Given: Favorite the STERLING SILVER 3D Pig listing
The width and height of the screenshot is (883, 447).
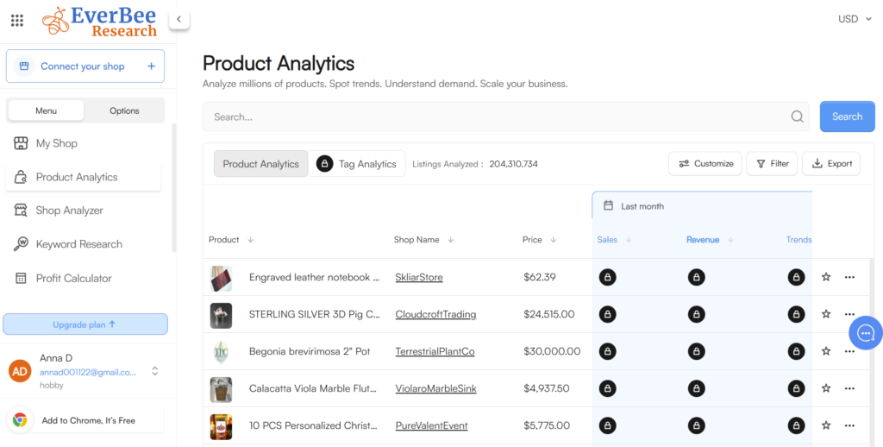Looking at the screenshot, I should point(826,314).
